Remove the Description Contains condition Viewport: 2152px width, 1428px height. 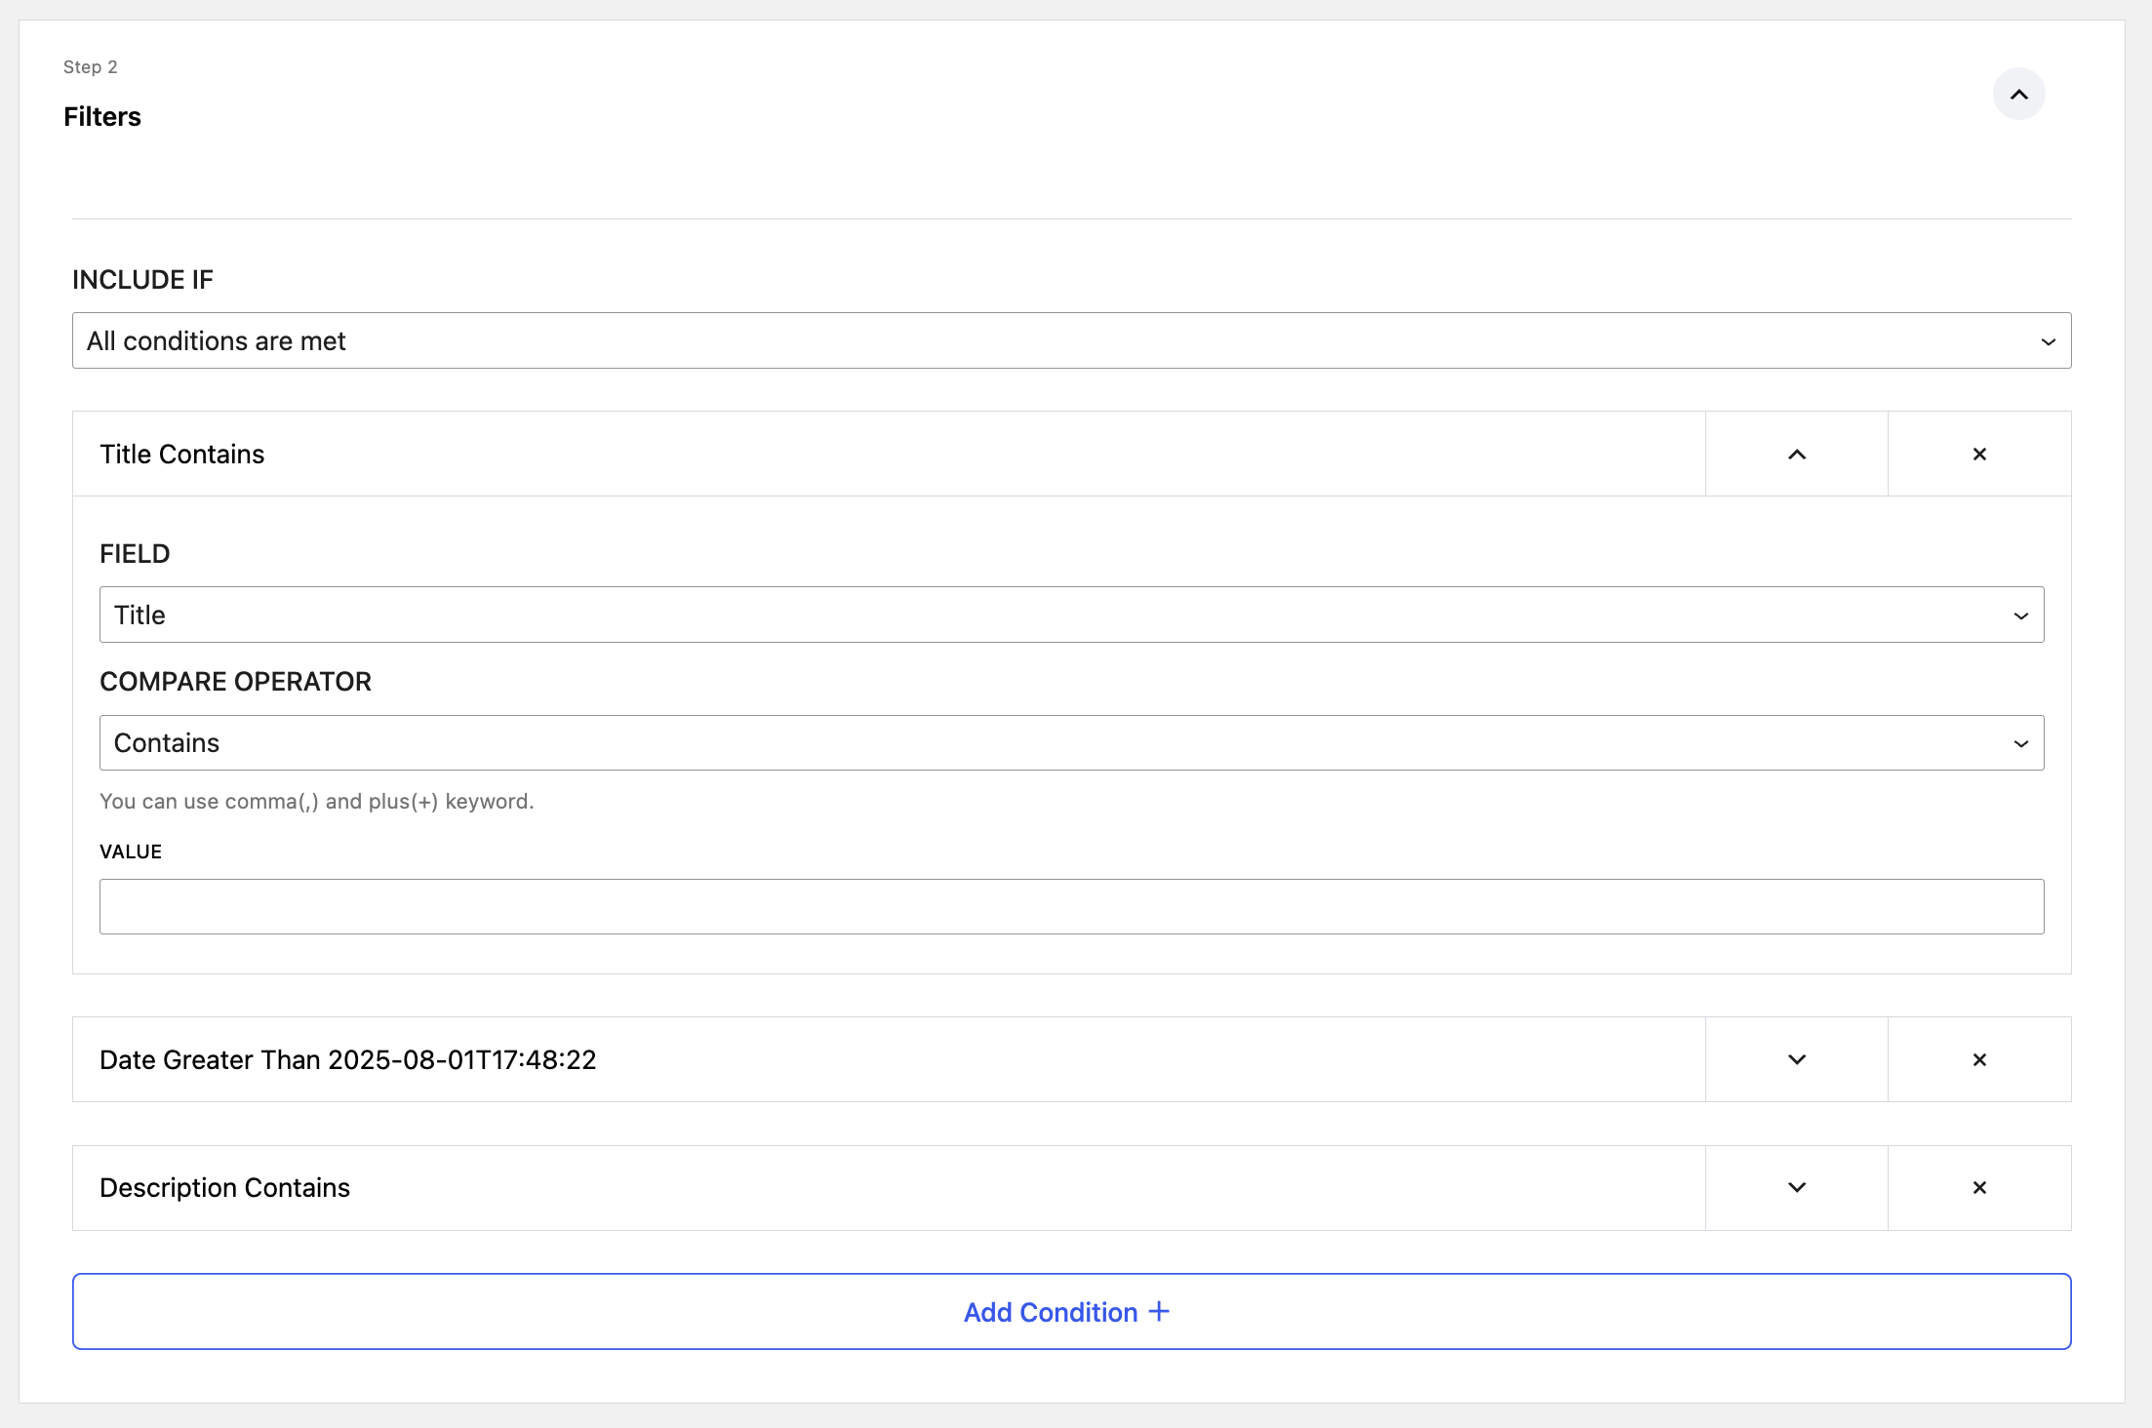coord(1978,1188)
